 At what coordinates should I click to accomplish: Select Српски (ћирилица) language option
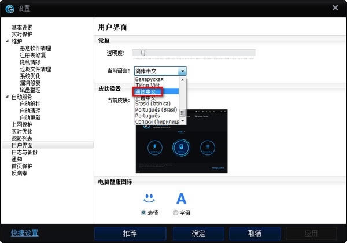tap(157, 122)
